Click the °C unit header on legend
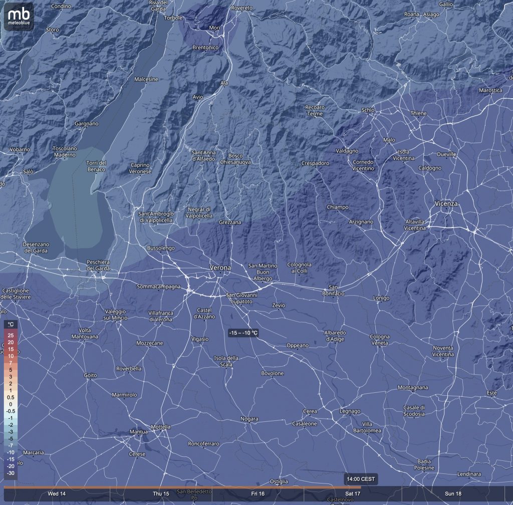The image size is (513, 505). click(x=11, y=325)
